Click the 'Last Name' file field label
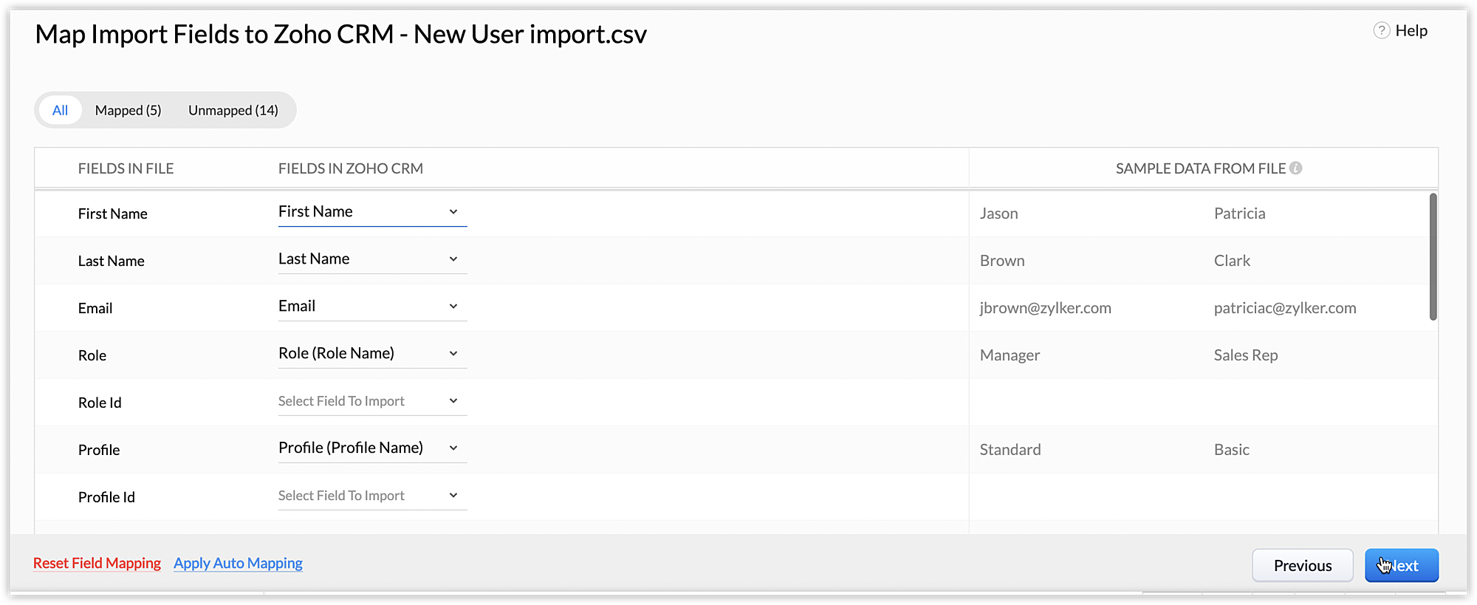 pyautogui.click(x=111, y=261)
